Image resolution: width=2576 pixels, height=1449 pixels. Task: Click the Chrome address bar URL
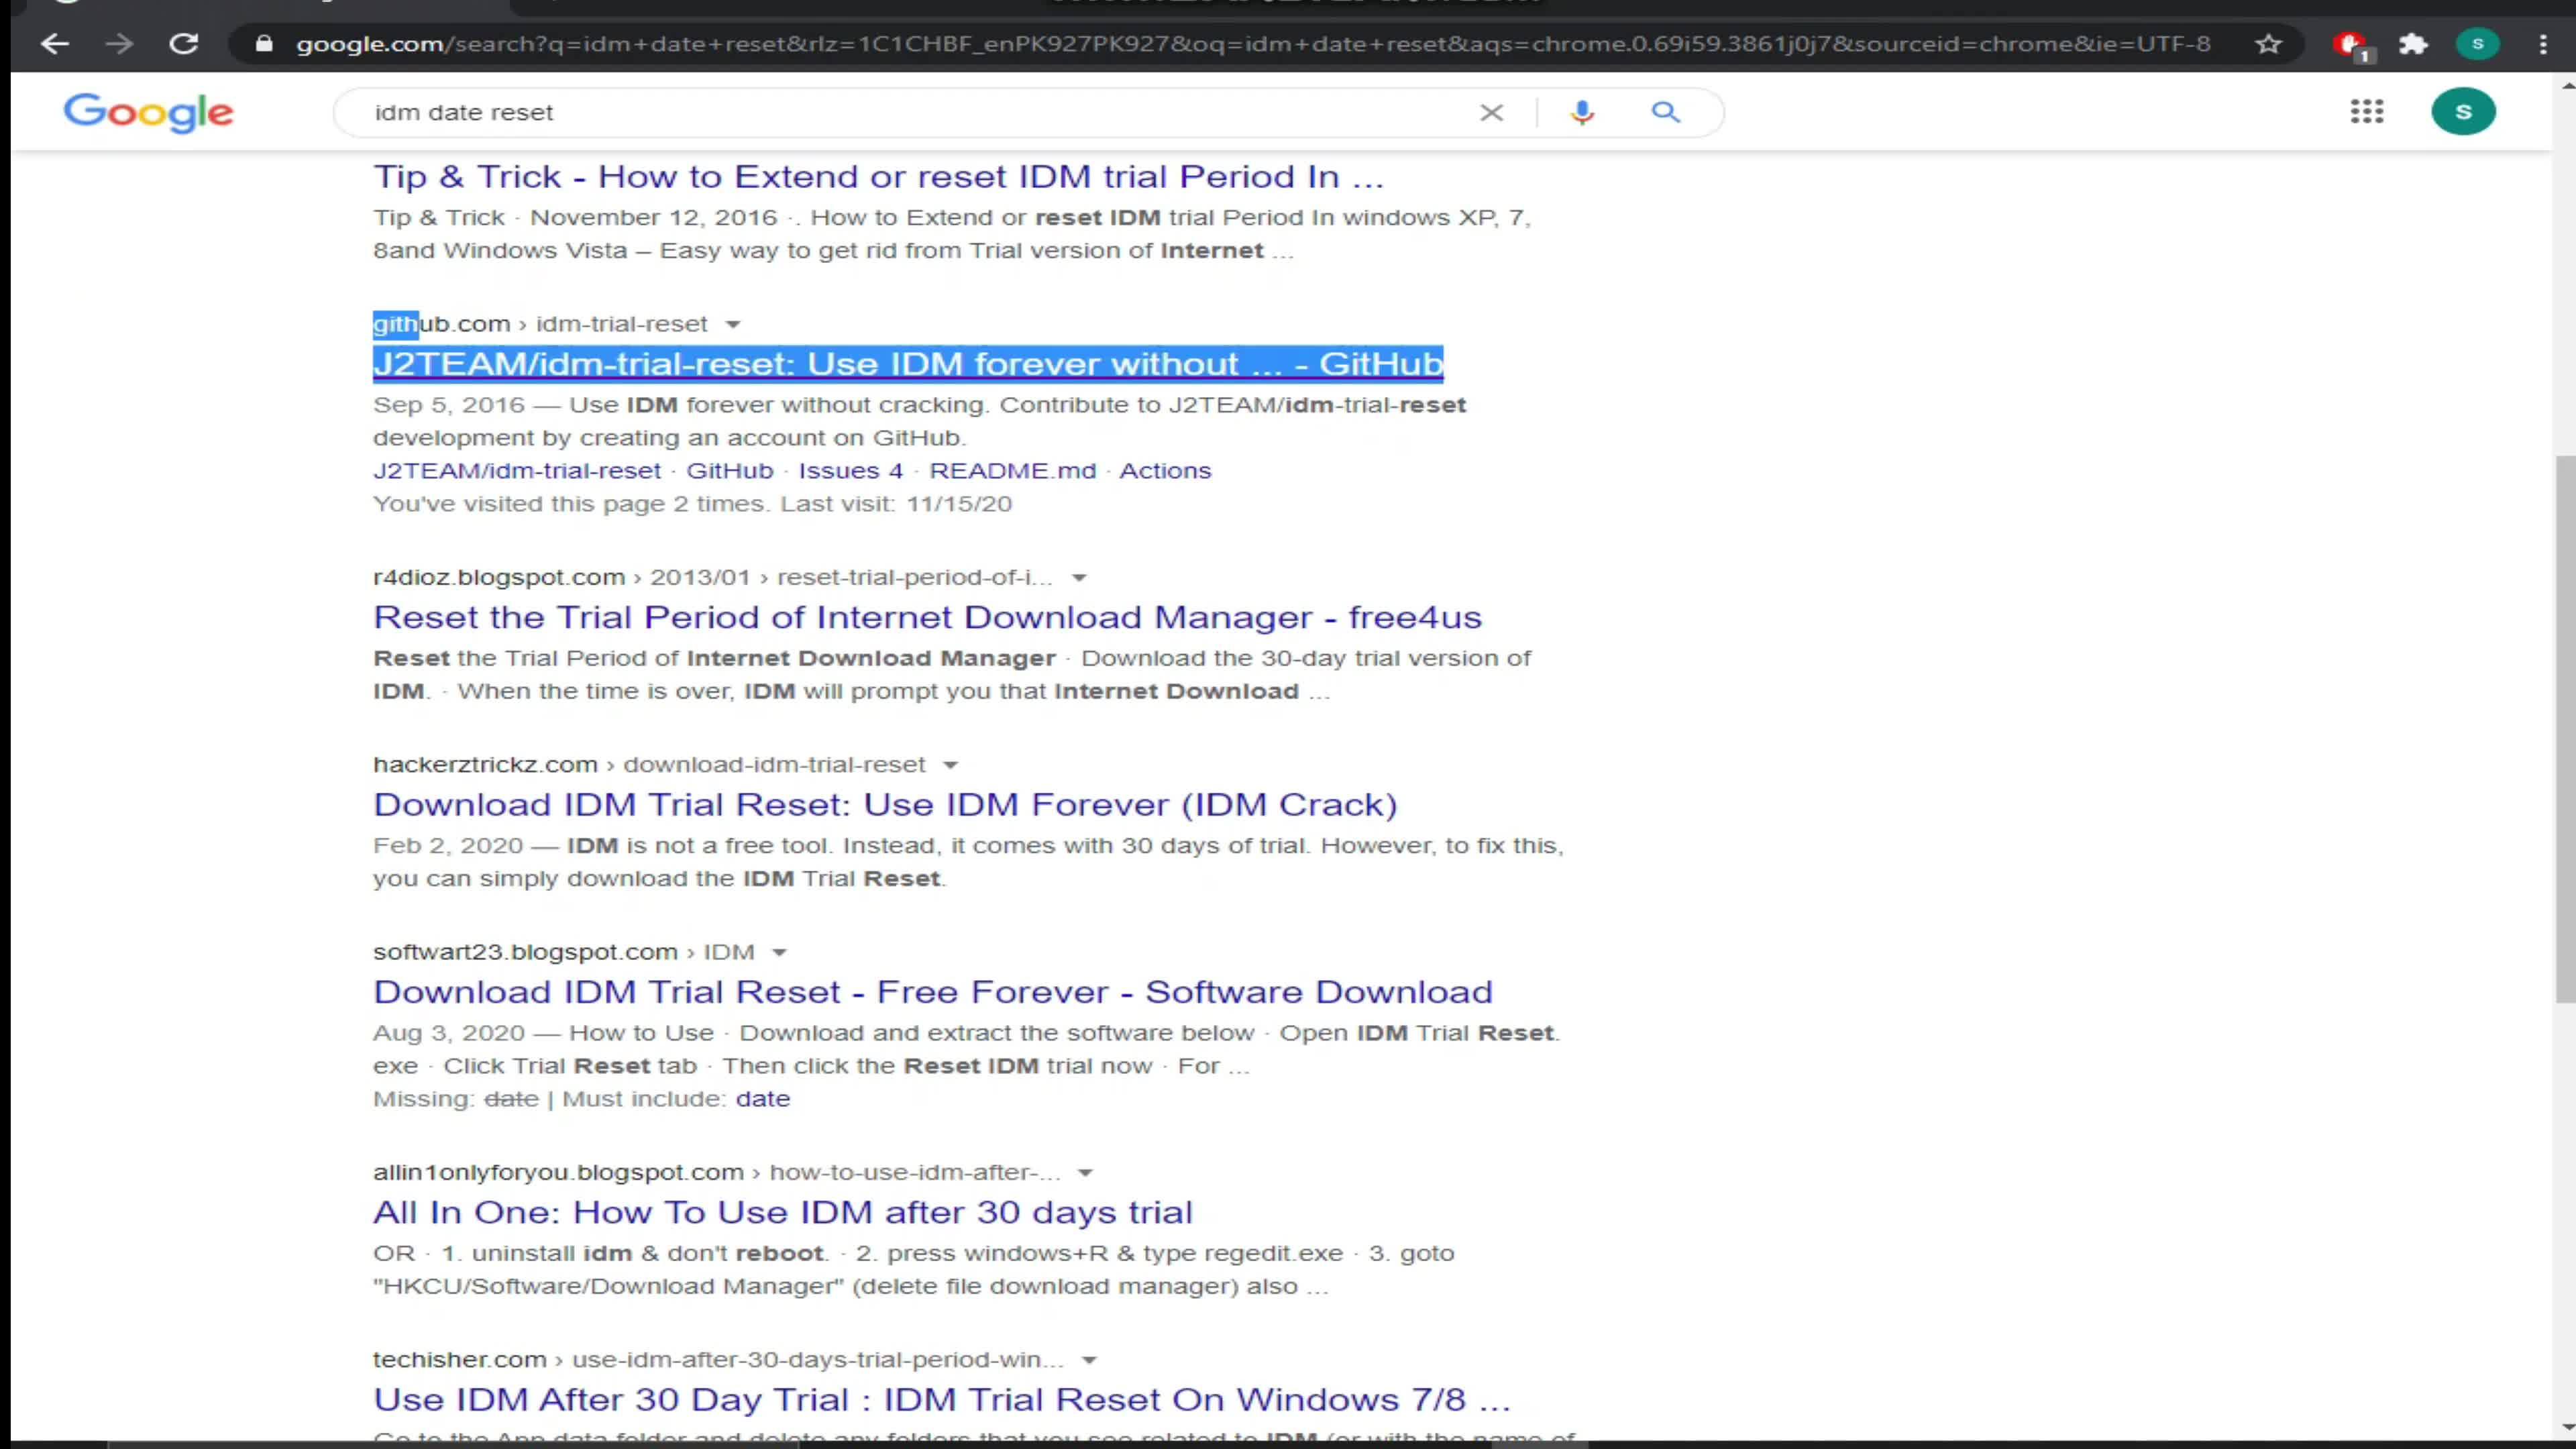coord(1253,44)
